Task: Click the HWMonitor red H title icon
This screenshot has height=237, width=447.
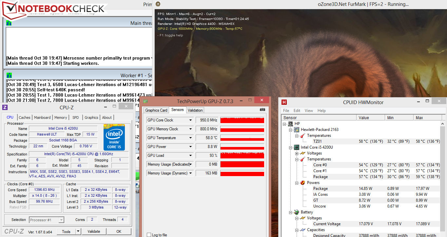Action: tap(284, 102)
